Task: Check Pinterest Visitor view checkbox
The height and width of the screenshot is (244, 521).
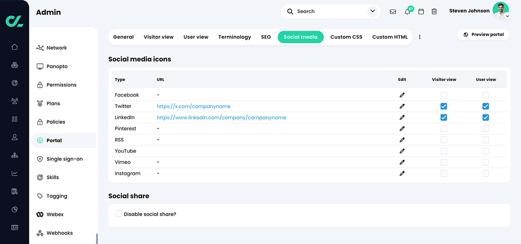Action: tap(444, 129)
